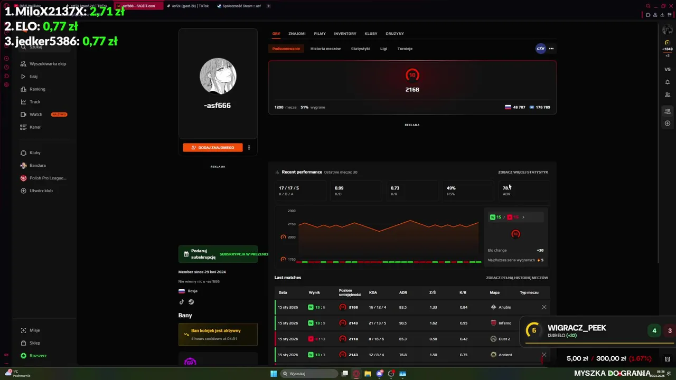Screen dimensions: 676x380
Task: Open Kanał in the sidebar
Action: click(31, 127)
